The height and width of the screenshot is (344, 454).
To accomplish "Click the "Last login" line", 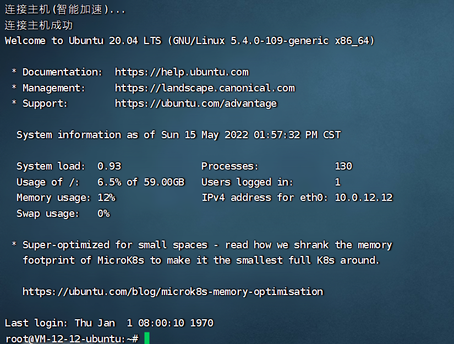I will coord(109,323).
